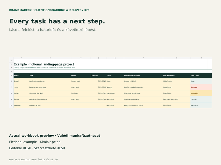Select the 'Planned' alert cell
This screenshot has height=165, width=221.
(x=201, y=99)
